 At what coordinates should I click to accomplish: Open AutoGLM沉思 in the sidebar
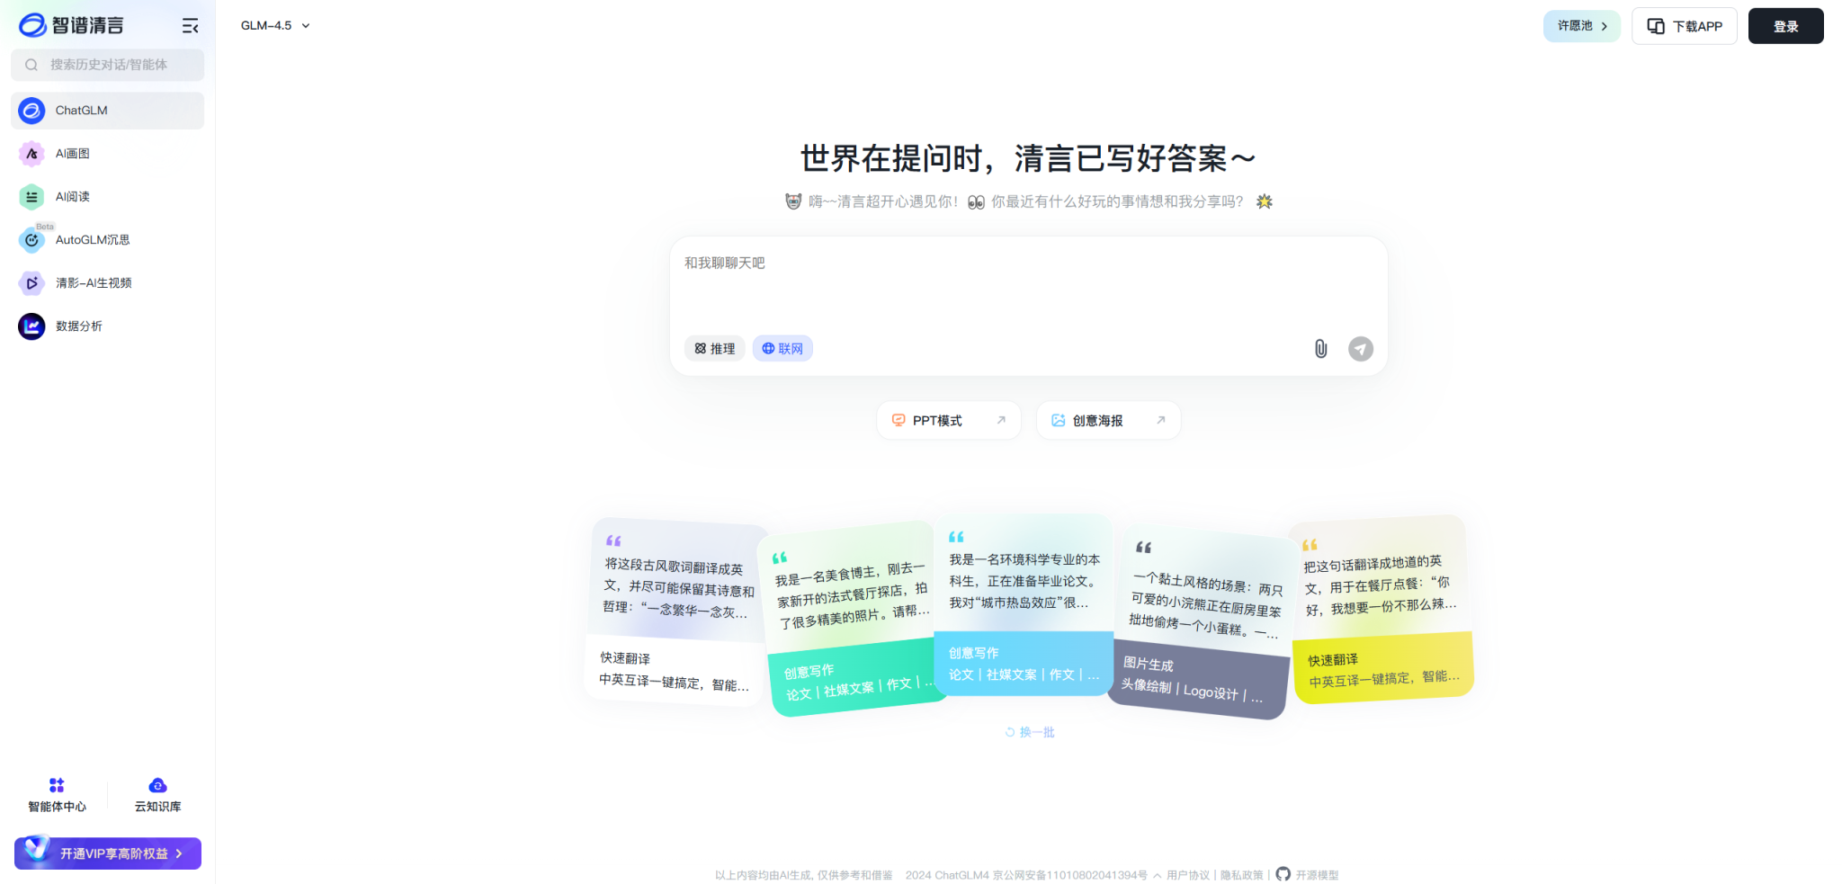pyautogui.click(x=107, y=240)
